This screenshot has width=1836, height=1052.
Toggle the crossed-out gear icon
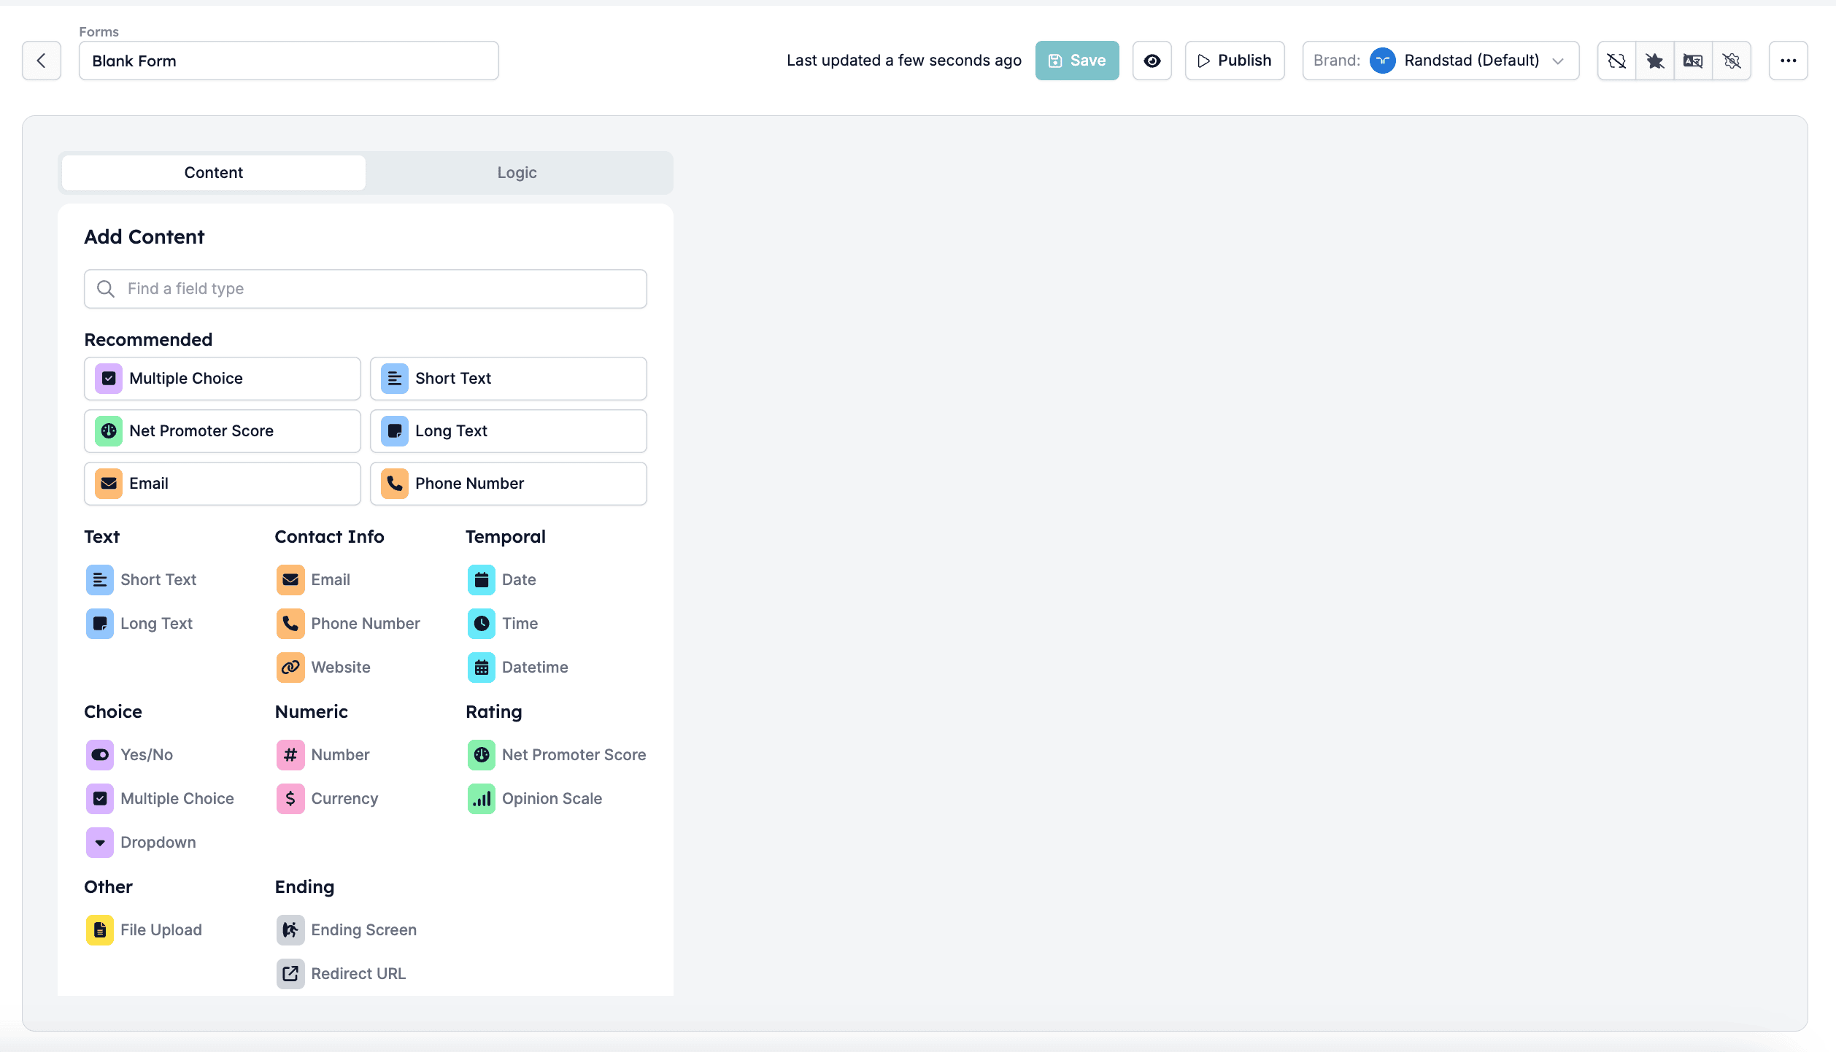click(1731, 61)
